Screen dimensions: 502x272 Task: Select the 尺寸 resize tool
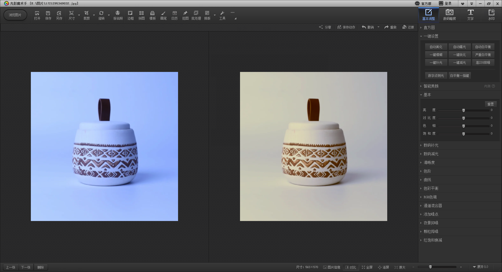click(x=71, y=15)
